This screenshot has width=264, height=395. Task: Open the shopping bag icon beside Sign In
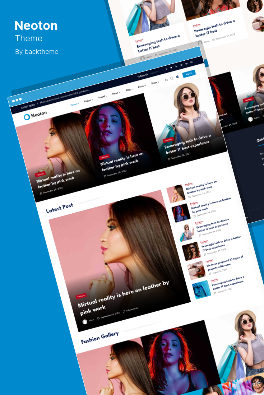point(177,76)
